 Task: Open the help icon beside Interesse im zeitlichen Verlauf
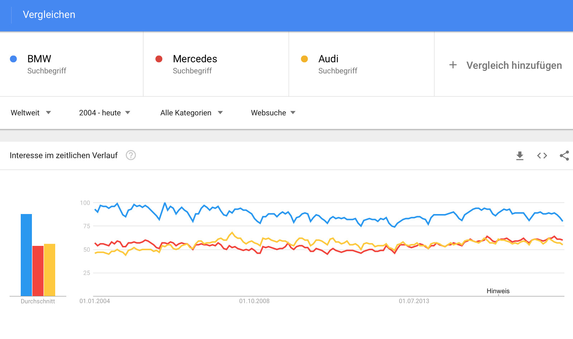(x=131, y=155)
